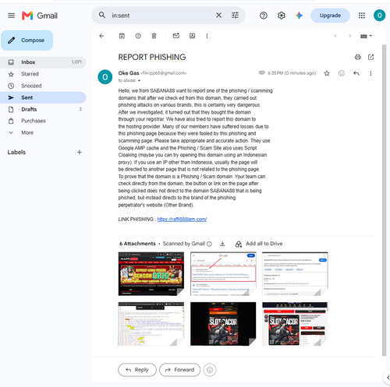Click the Compose button
The width and height of the screenshot is (390, 387).
(27, 40)
